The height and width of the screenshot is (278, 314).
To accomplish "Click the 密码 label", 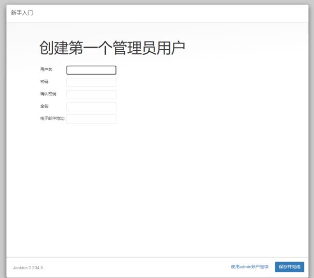I will click(44, 82).
